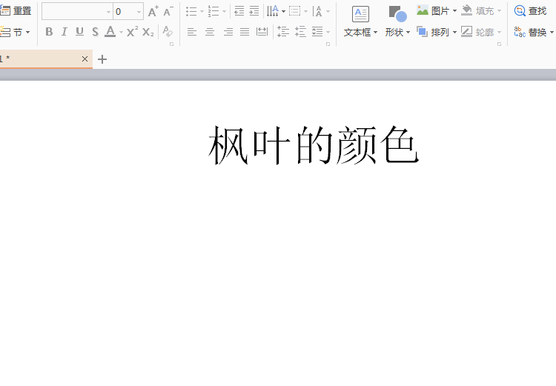Image resolution: width=556 pixels, height=386 pixels.
Task: Open the font name combo box
Action: pyautogui.click(x=77, y=11)
